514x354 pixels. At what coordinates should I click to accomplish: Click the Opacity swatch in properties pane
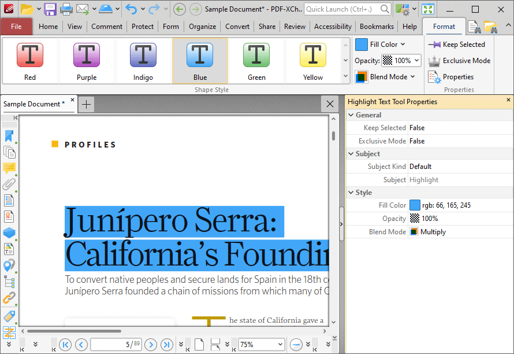(x=415, y=219)
